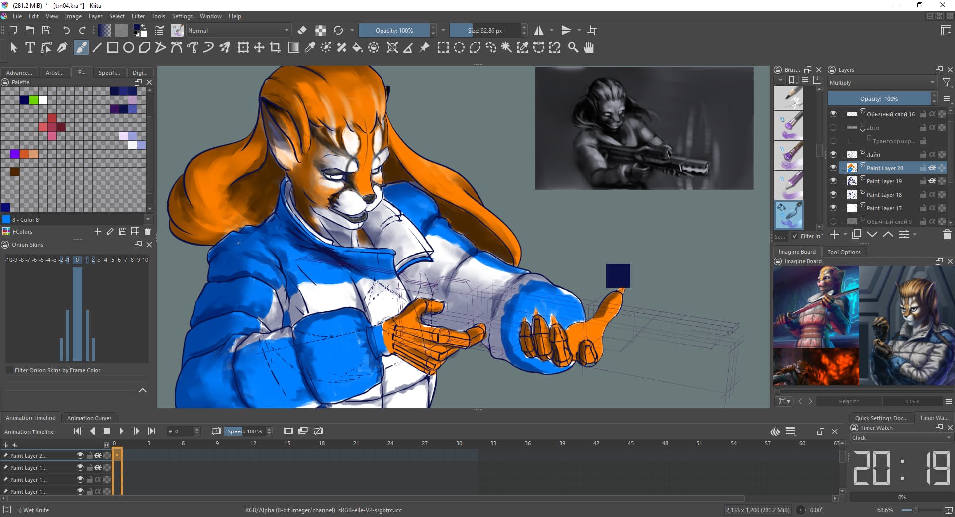The width and height of the screenshot is (955, 517).
Task: Choose the Crop tool
Action: [275, 48]
